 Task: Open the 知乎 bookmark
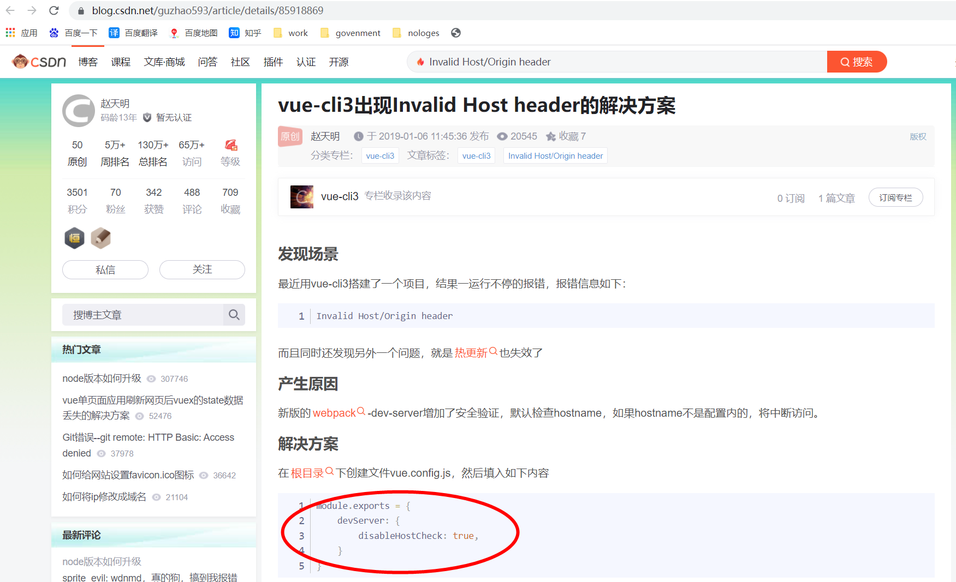pos(245,33)
